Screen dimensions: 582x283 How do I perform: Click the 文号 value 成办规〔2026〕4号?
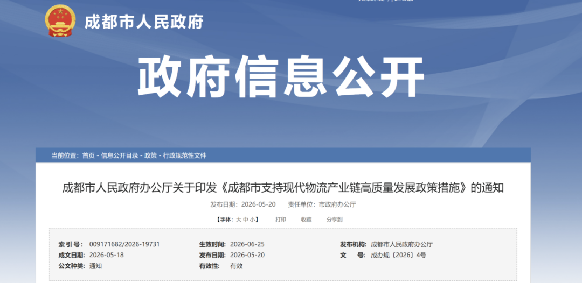pyautogui.click(x=398, y=255)
